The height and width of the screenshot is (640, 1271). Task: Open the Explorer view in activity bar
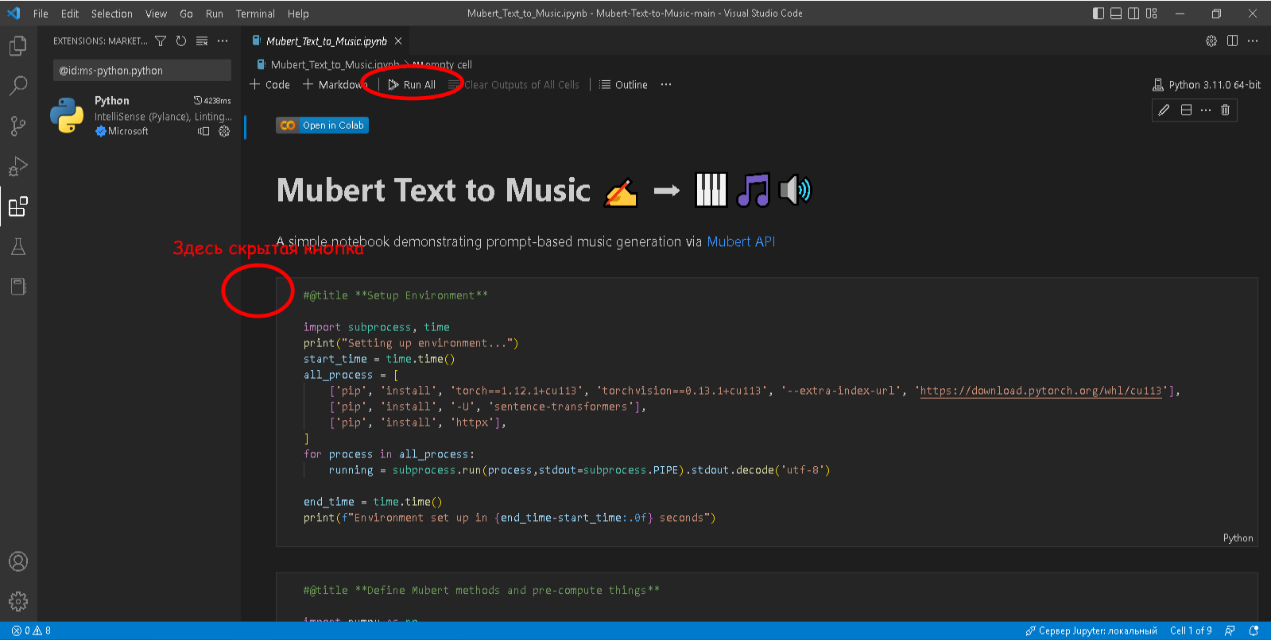pyautogui.click(x=17, y=46)
